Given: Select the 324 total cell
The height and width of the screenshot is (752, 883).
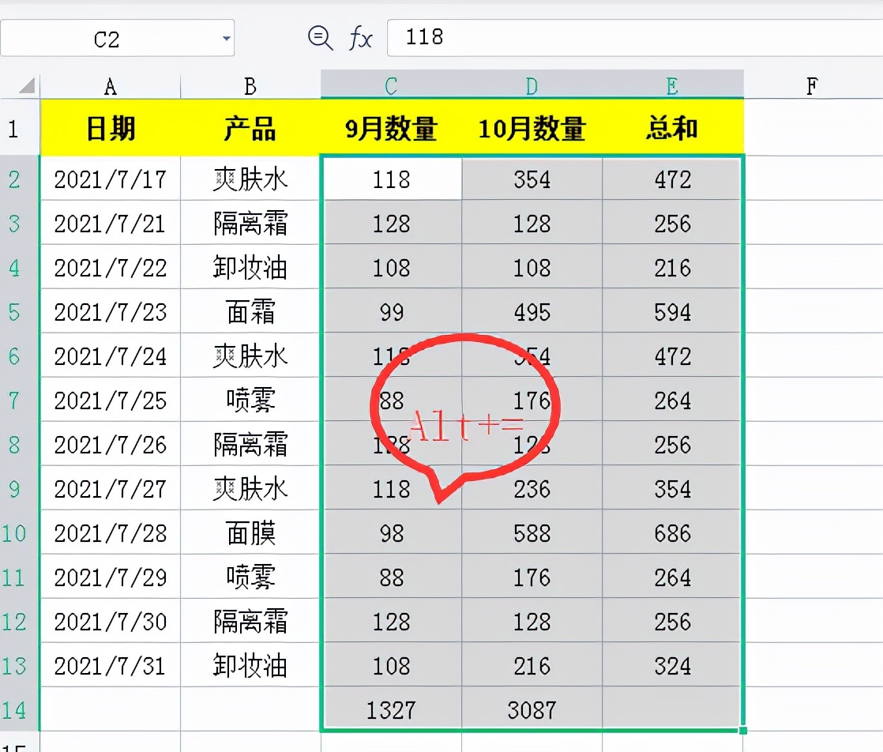Looking at the screenshot, I should click(672, 665).
